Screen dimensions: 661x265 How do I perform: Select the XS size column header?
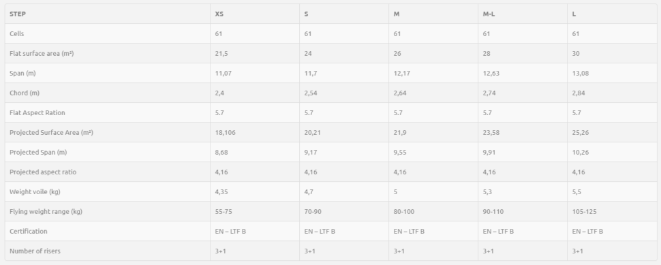(x=219, y=14)
